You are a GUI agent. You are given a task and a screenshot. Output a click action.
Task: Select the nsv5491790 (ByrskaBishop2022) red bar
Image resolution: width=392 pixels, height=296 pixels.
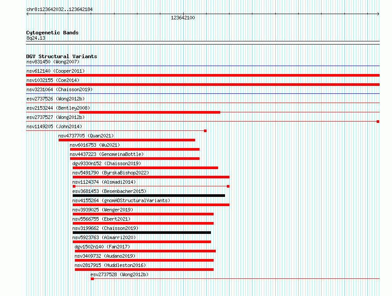151,177
